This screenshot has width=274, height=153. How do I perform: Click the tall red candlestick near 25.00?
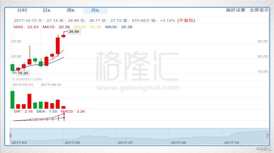58,46
